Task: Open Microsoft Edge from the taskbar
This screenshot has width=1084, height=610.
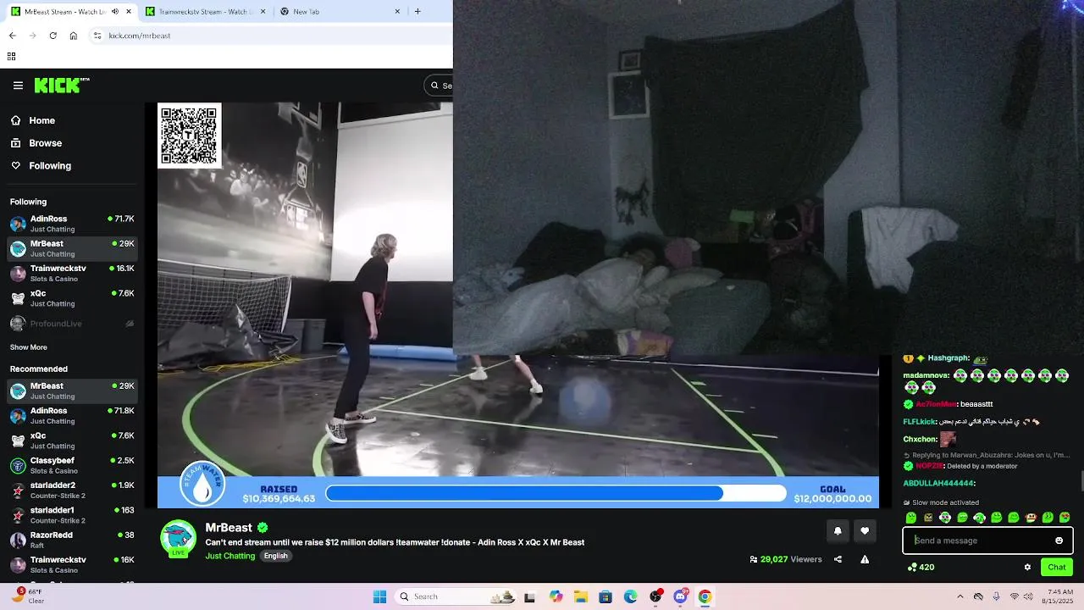Action: pos(630,596)
